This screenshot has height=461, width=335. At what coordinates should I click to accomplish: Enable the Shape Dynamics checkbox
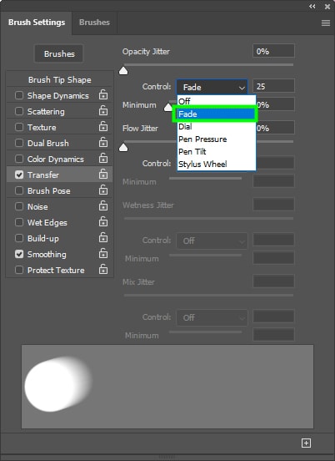pyautogui.click(x=19, y=95)
